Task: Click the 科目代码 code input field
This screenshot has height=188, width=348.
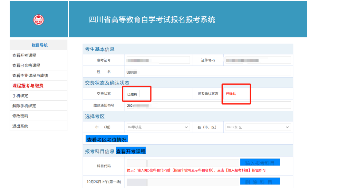Action: coord(137,163)
